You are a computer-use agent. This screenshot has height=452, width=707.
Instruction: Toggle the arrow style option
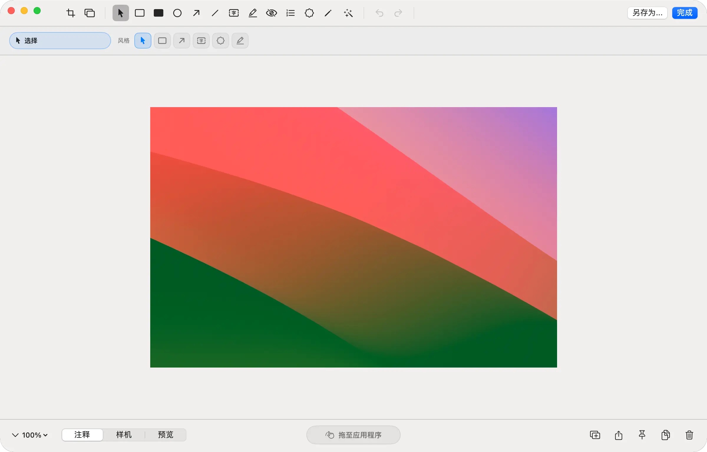pyautogui.click(x=182, y=41)
